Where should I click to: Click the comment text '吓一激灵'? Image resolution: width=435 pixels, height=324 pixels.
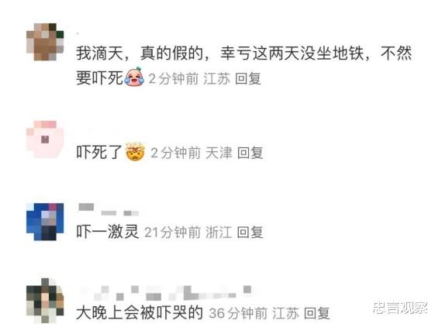coord(108,232)
